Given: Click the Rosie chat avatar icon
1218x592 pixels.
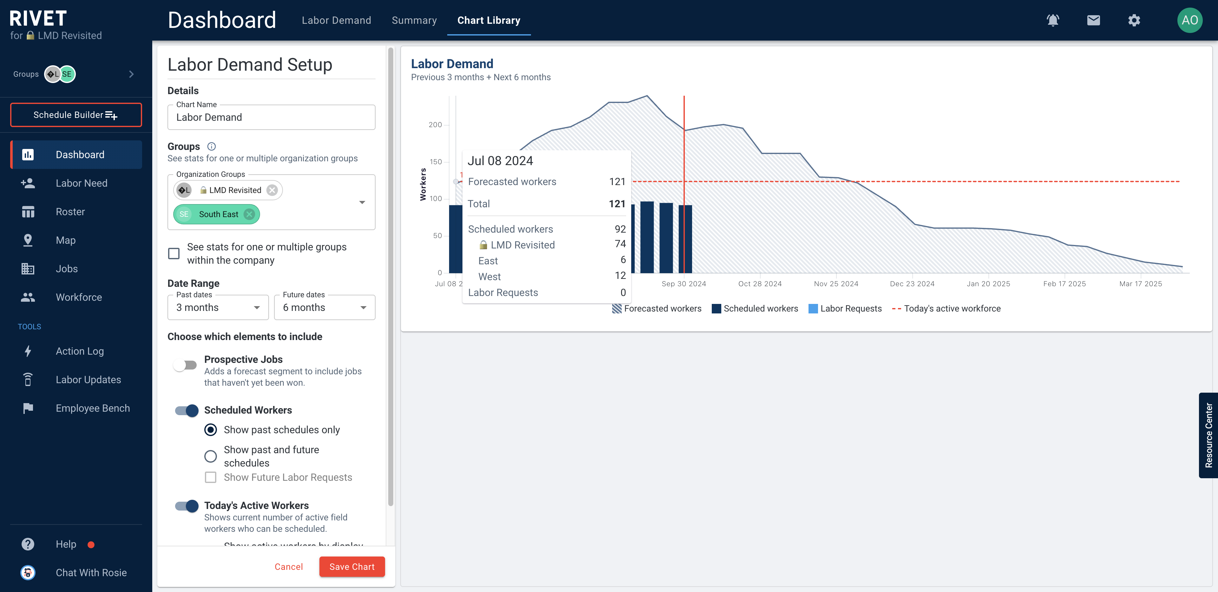Looking at the screenshot, I should tap(28, 573).
